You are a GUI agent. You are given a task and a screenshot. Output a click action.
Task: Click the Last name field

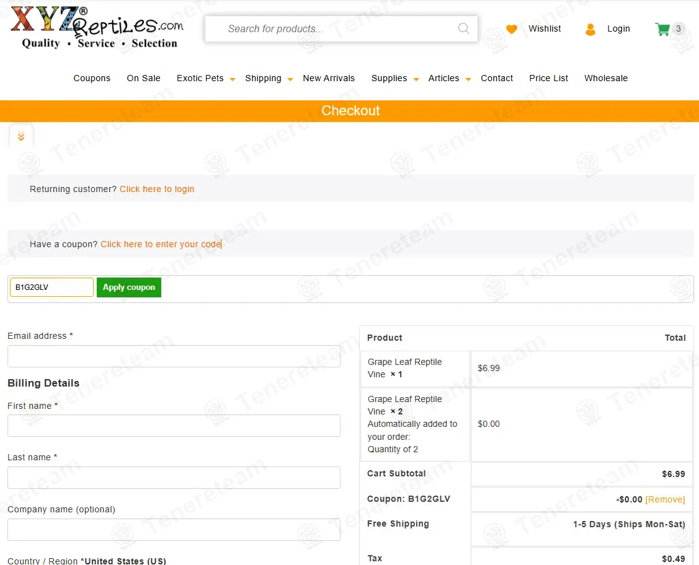pyautogui.click(x=174, y=478)
